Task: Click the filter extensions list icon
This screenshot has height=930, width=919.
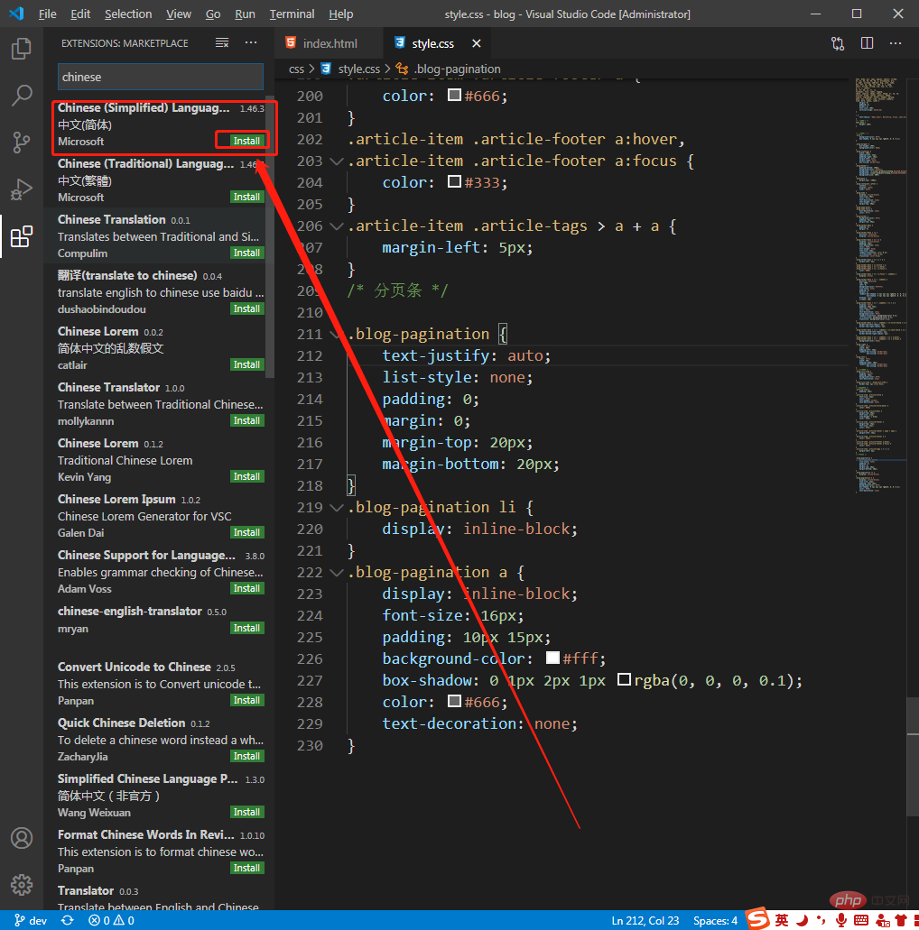Action: (x=222, y=43)
